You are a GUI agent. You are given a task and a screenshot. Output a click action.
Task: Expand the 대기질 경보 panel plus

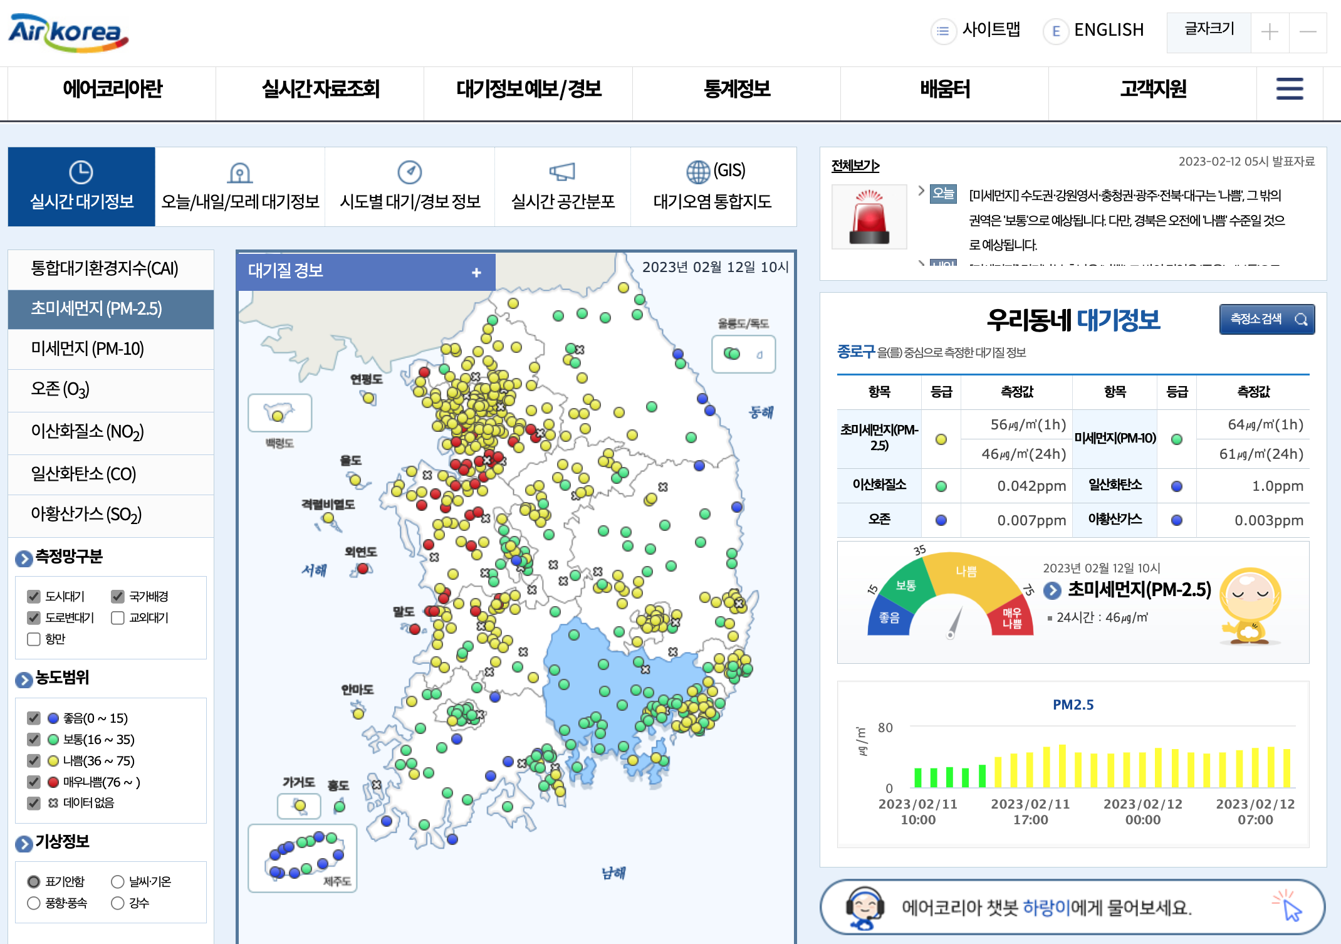(x=476, y=272)
